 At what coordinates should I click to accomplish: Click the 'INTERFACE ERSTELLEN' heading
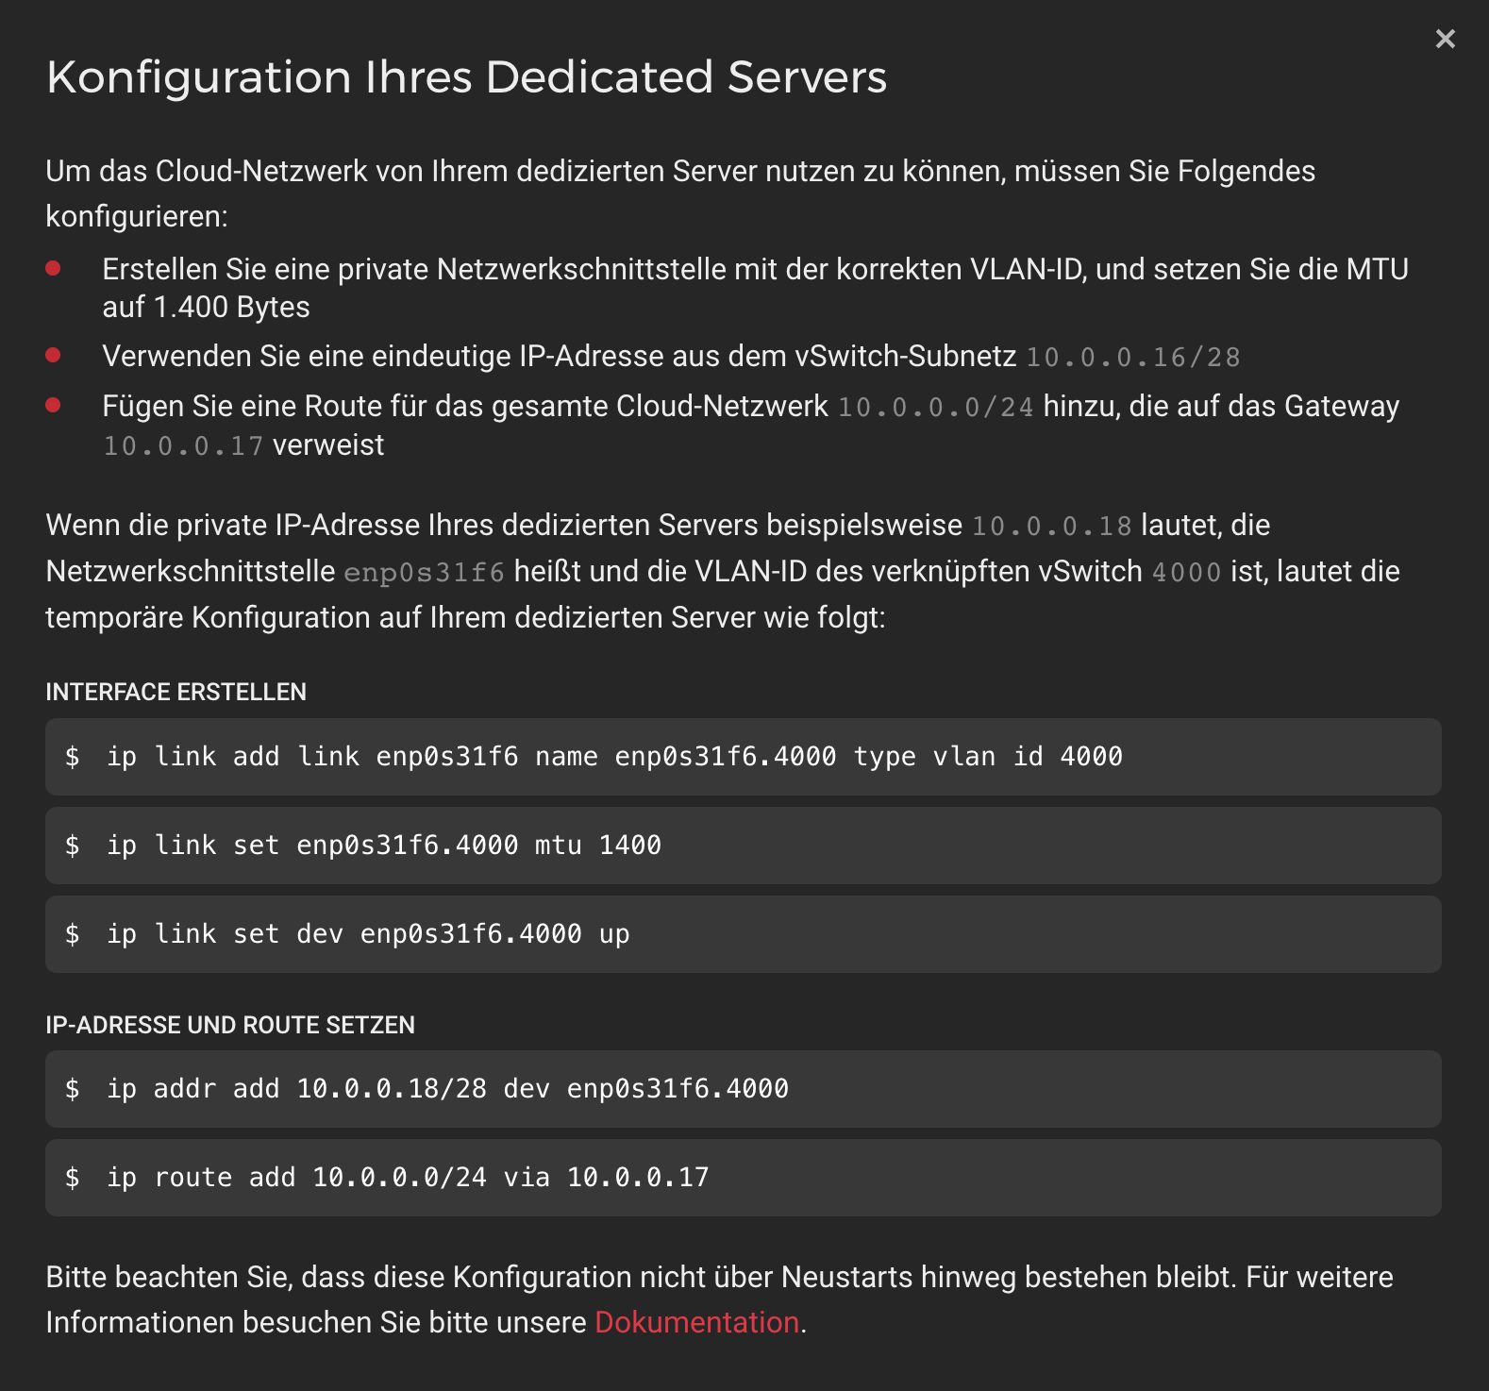tap(176, 692)
